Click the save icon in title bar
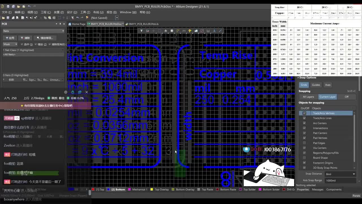The image size is (362, 204). coord(8,6)
